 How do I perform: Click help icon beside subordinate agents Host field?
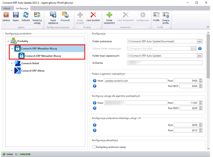(95, 103)
